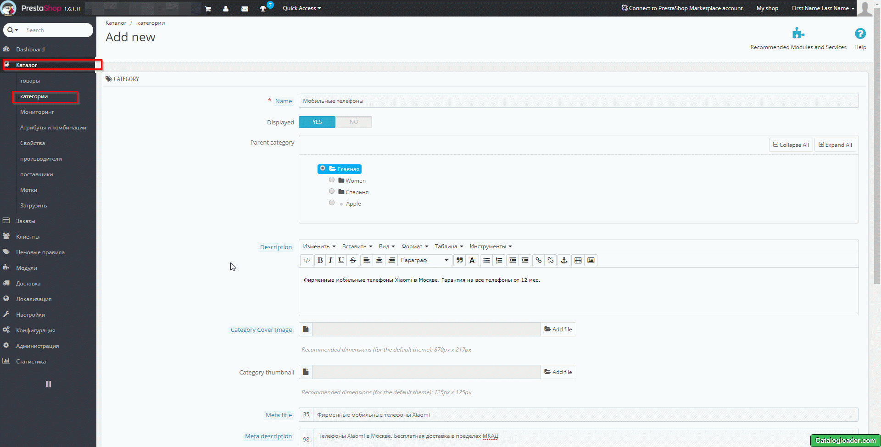Image resolution: width=881 pixels, height=447 pixels.
Task: Collapse the sidebar menu using bars icon
Action: pyautogui.click(x=48, y=384)
